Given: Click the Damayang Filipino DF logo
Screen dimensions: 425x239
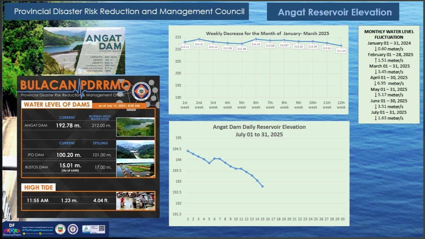Looking at the screenshot, I should pyautogui.click(x=12, y=229).
